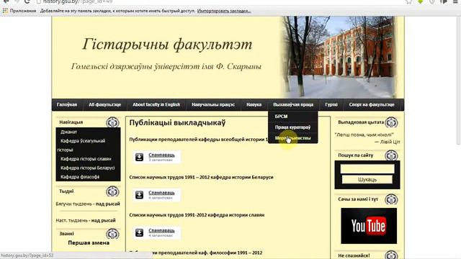Download icon for кафедра истории Беларуси list
This screenshot has width=461, height=259.
[139, 195]
